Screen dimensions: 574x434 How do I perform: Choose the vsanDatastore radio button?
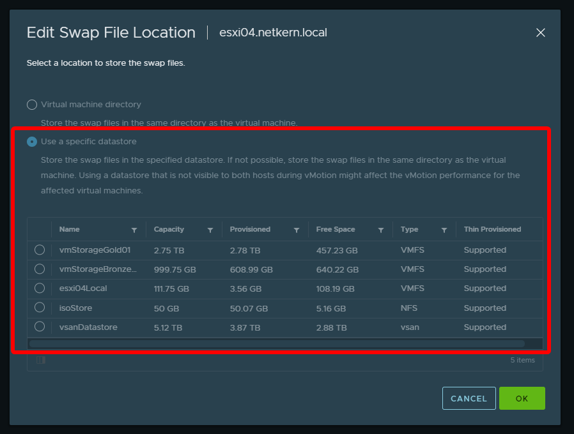[x=40, y=327]
